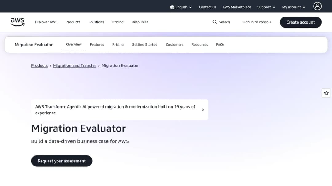The image size is (332, 186).
Task: Select the Overview tab
Action: tap(74, 44)
